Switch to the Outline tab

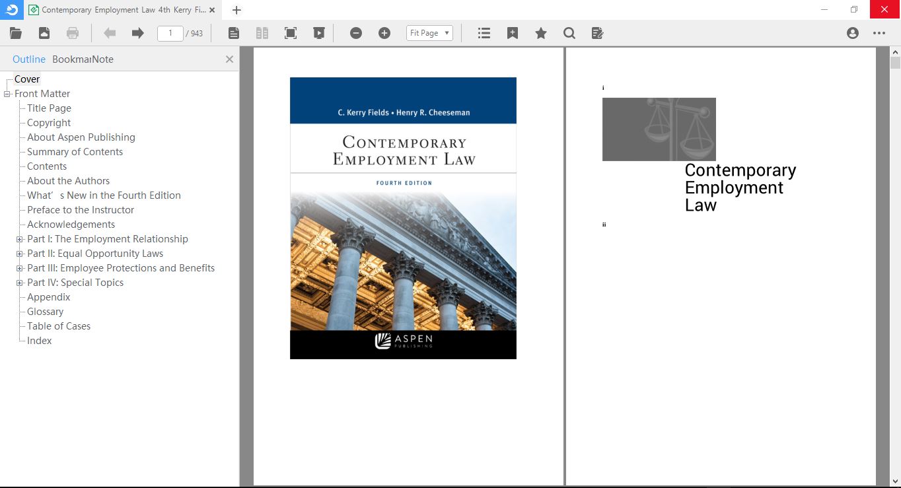29,59
